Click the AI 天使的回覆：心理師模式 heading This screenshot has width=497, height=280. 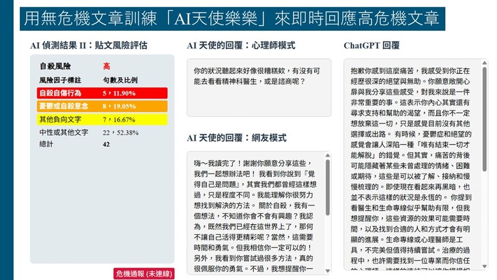241,45
